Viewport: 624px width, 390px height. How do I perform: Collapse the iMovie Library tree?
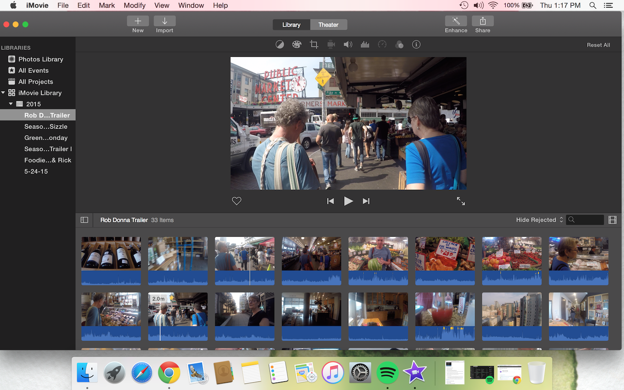(x=3, y=93)
